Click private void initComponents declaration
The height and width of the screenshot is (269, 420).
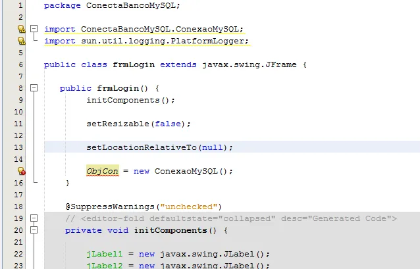tap(146, 230)
